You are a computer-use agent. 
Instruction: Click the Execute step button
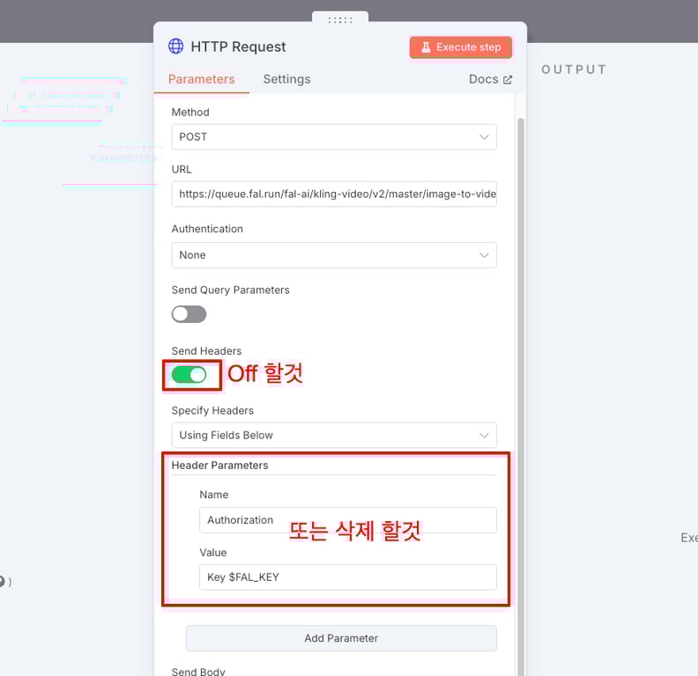click(461, 48)
